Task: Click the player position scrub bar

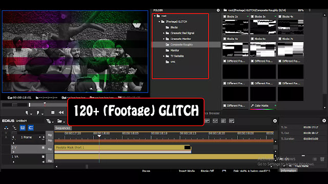Action: pyautogui.click(x=49, y=105)
